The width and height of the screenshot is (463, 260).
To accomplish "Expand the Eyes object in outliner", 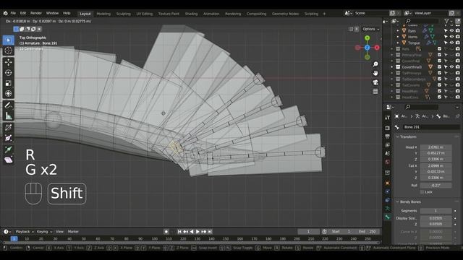I will (x=398, y=30).
